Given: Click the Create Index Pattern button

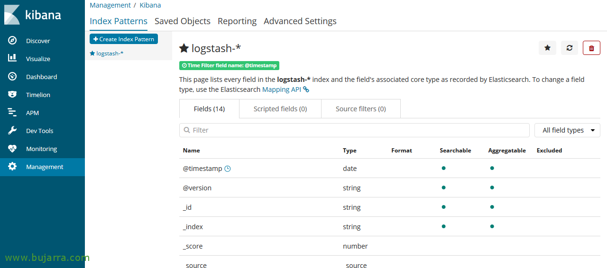Looking at the screenshot, I should point(124,39).
